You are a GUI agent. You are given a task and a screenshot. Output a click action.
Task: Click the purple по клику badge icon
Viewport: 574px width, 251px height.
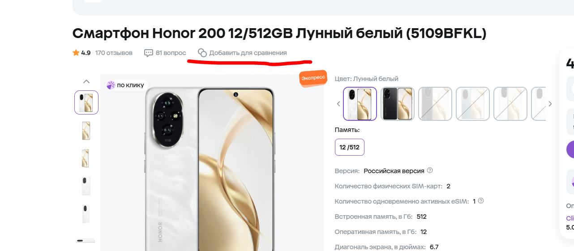click(x=111, y=85)
